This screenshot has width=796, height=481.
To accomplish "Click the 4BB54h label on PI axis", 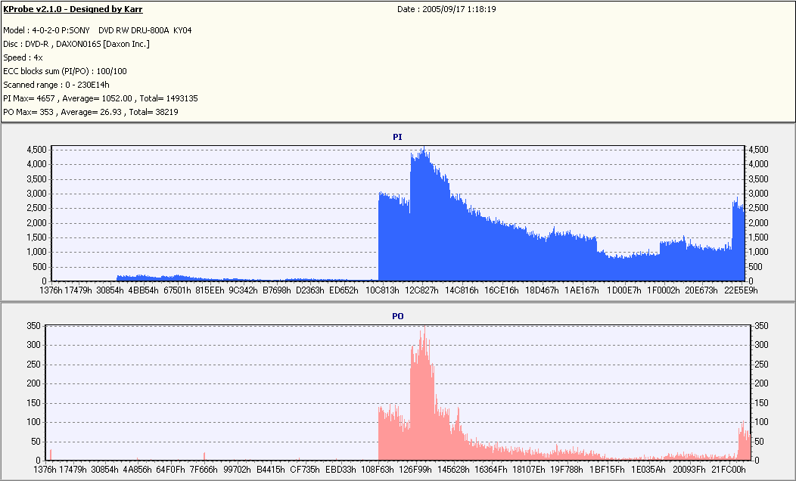I will [143, 290].
